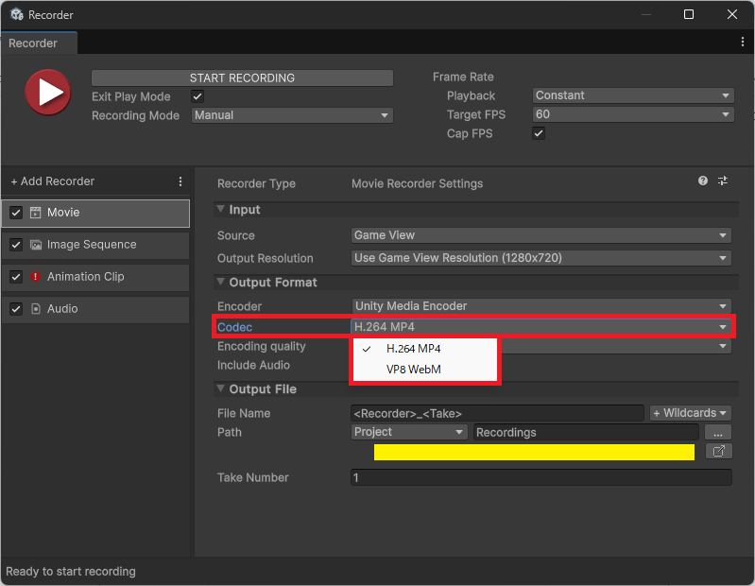Choose H.264 MP4 from codec list

[x=413, y=349]
